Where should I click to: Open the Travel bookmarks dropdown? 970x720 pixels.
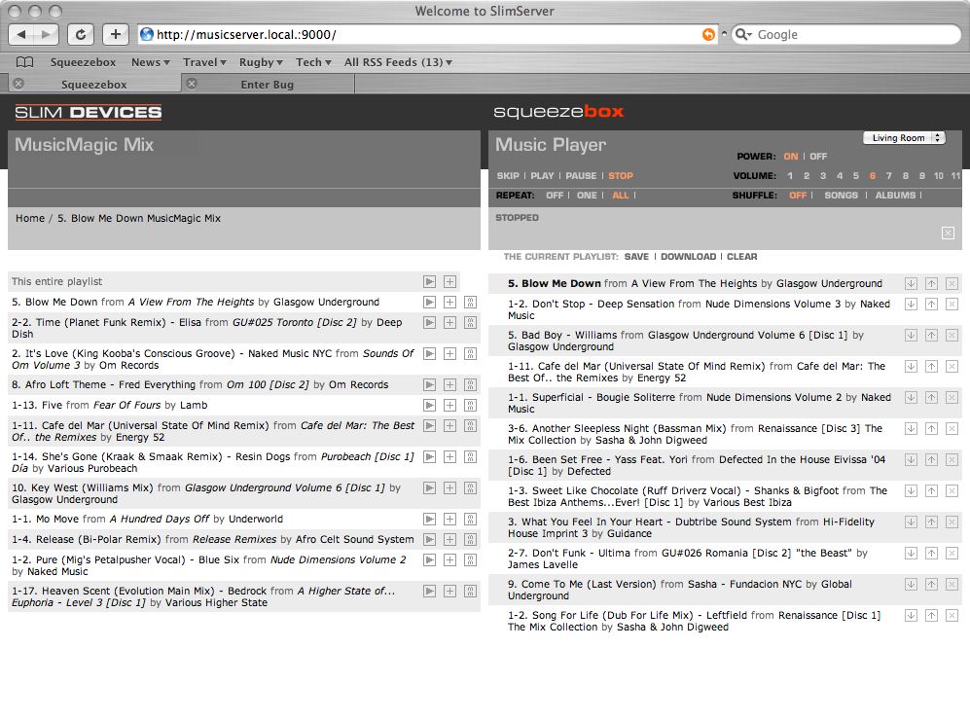click(205, 62)
